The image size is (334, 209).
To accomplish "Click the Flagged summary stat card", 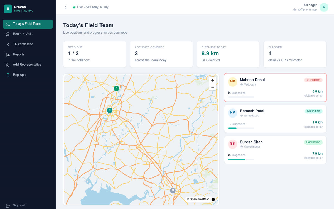I will (x=295, y=54).
